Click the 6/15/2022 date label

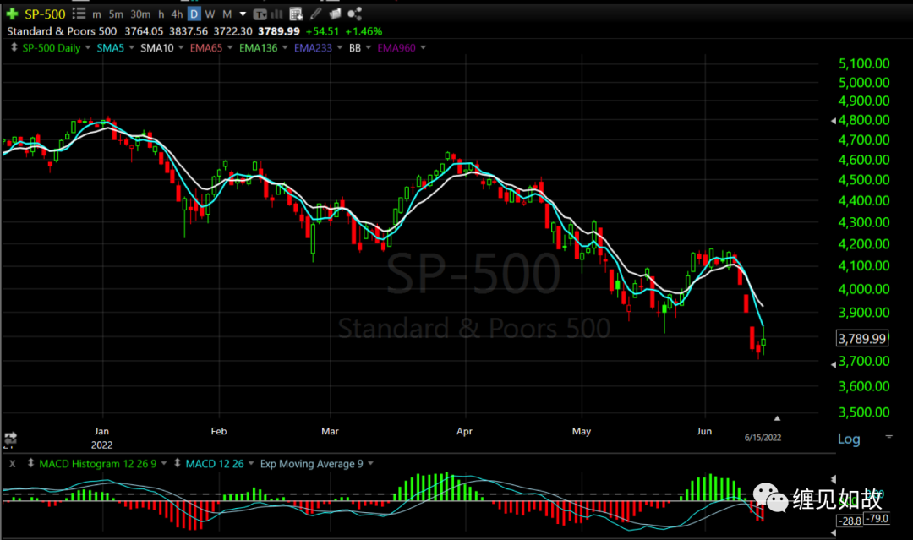pos(763,438)
